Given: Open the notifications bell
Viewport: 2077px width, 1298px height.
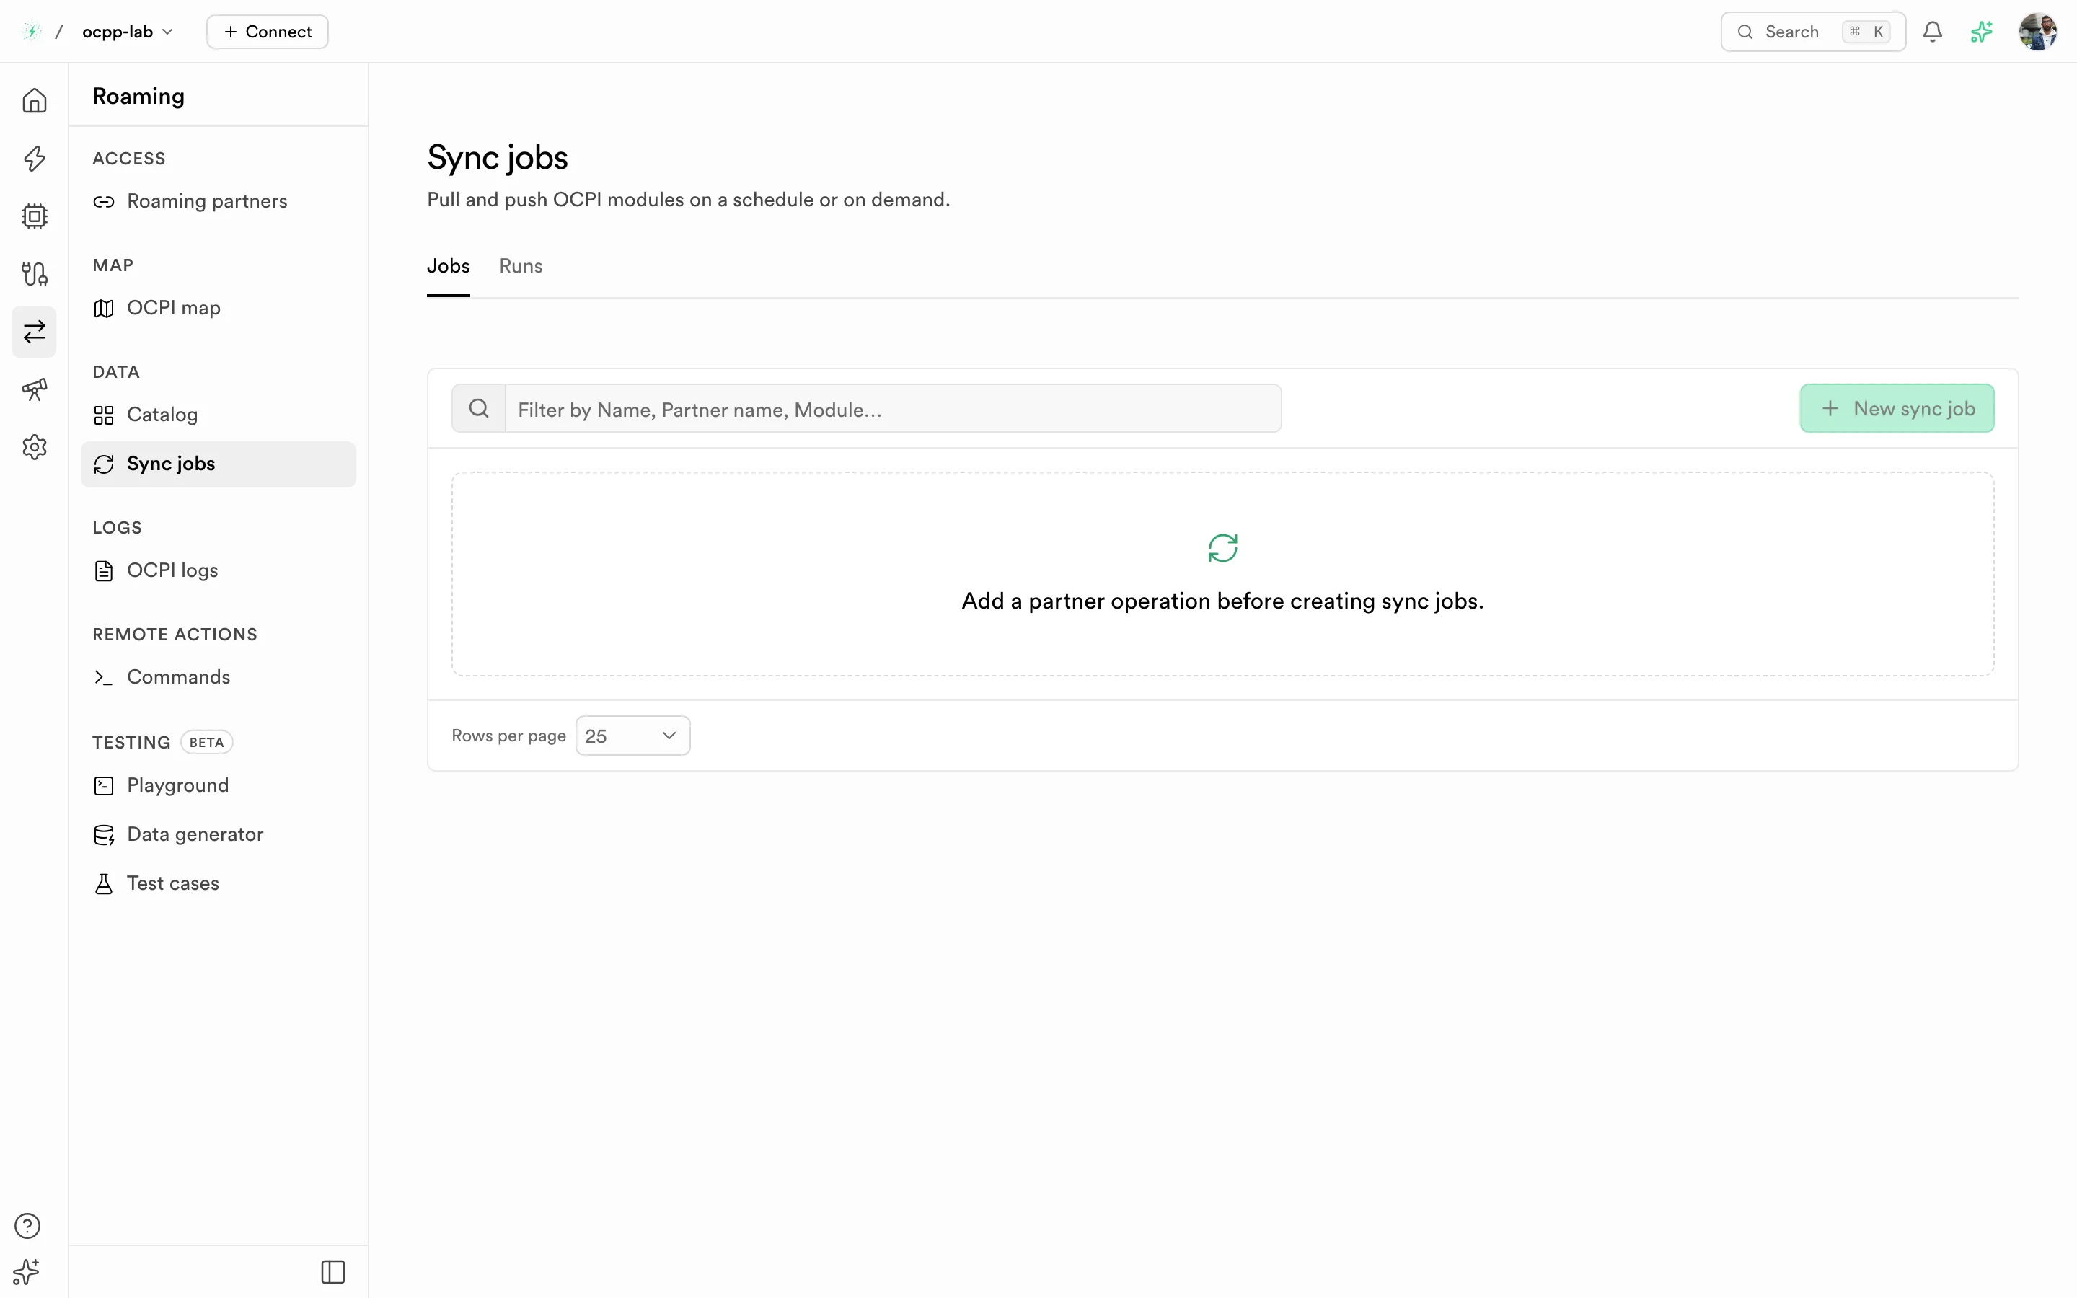Looking at the screenshot, I should [x=1932, y=32].
